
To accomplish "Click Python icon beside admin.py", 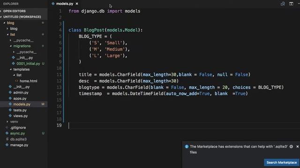I will 10,92.
